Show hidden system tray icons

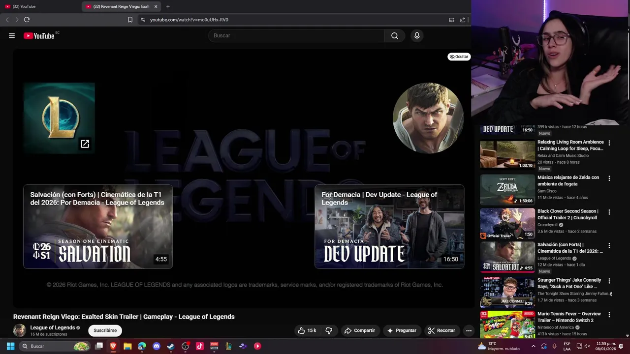(x=533, y=346)
